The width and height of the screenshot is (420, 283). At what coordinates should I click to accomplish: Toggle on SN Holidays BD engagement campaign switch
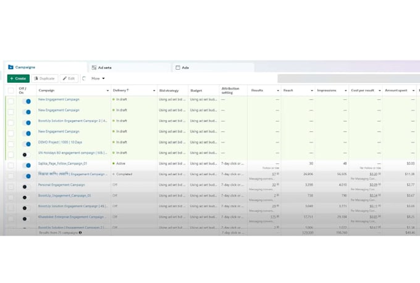click(26, 155)
